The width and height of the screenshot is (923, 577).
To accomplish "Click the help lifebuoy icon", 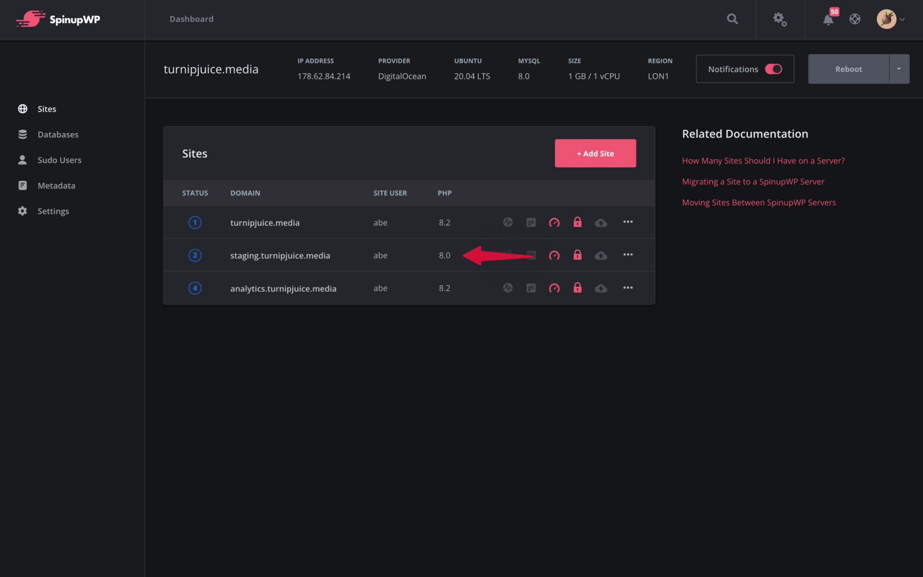I will tap(855, 19).
